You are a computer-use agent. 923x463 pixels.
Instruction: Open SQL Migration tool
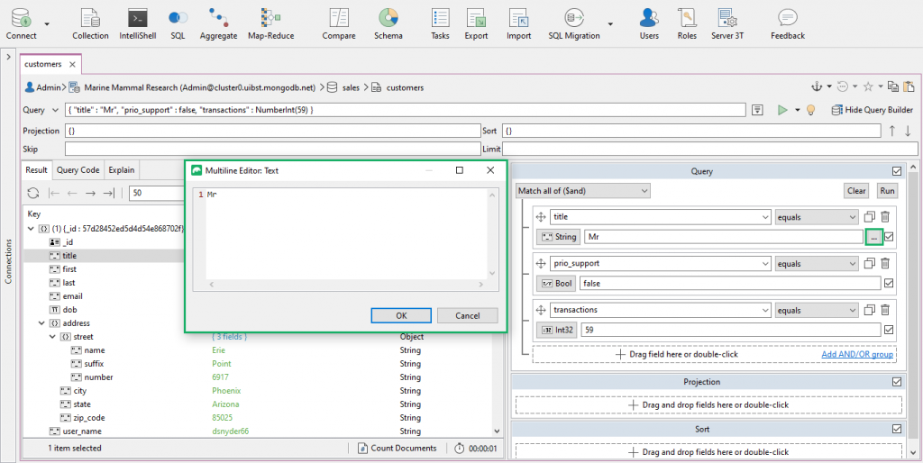pos(574,23)
